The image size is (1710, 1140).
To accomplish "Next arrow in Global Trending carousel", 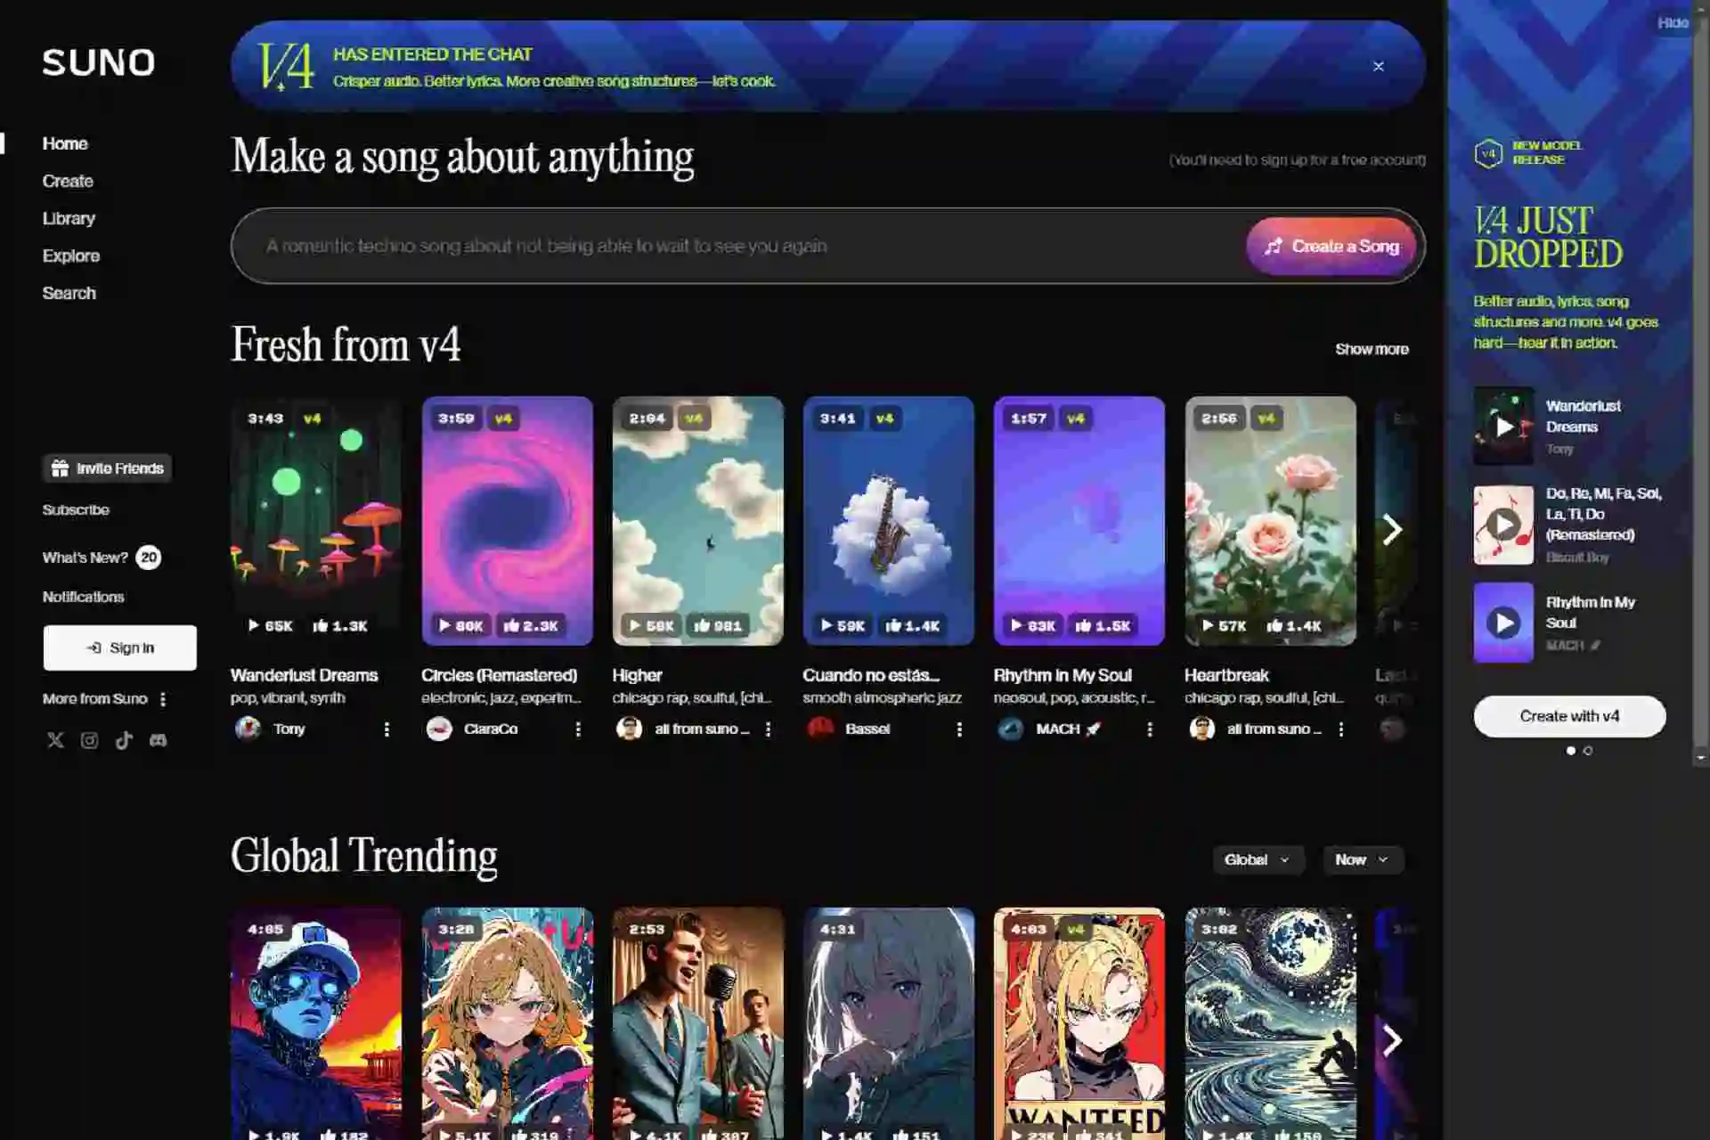I will 1392,1040.
